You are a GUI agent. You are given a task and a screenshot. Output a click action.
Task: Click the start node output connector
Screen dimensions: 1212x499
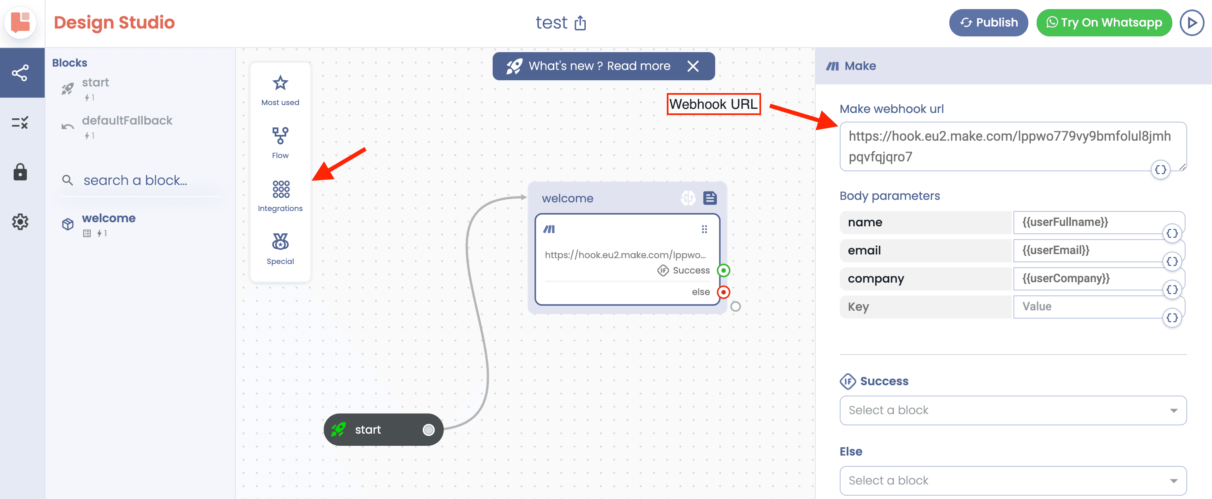coord(428,429)
